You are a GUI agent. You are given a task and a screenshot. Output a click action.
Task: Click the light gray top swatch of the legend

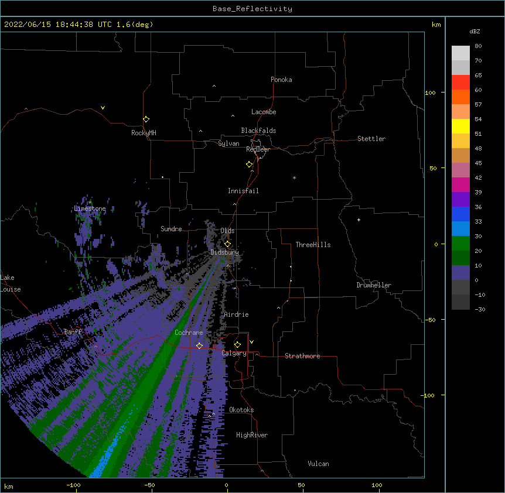460,53
